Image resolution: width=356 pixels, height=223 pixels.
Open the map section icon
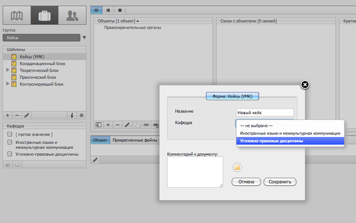(x=17, y=15)
